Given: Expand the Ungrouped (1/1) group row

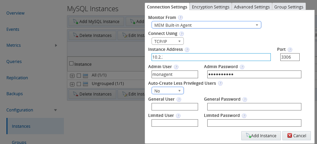Looking at the screenshot, I should (x=72, y=84).
